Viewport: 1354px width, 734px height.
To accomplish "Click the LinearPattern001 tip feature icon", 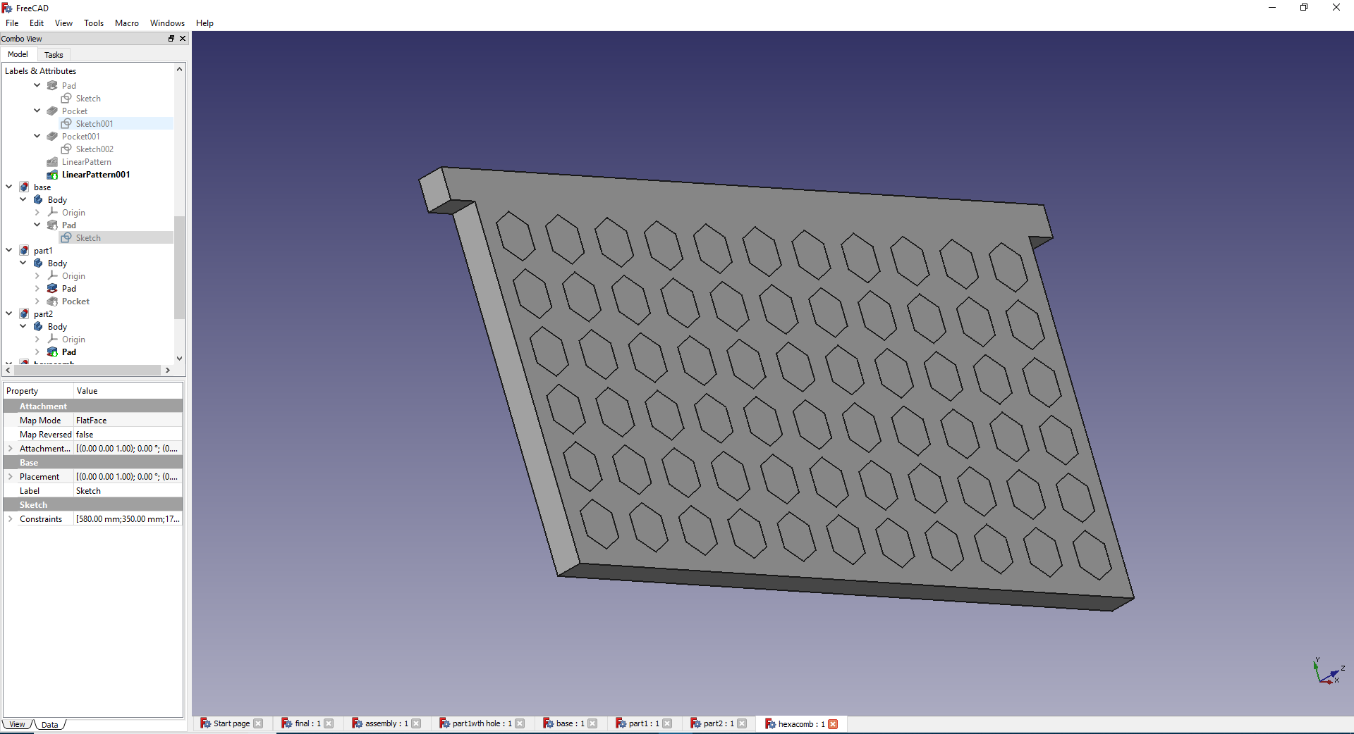I will pyautogui.click(x=52, y=174).
